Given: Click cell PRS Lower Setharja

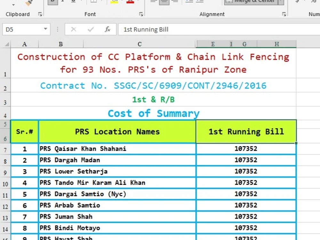Looking at the screenshot, I should (x=117, y=171).
